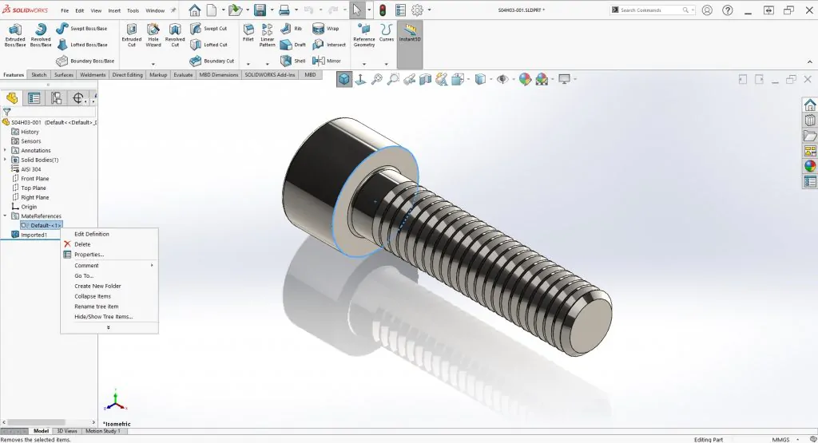Select the Rib tool
This screenshot has width=818, height=443.
point(292,28)
